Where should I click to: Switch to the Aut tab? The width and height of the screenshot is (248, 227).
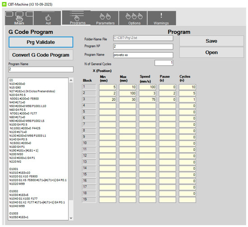47,18
